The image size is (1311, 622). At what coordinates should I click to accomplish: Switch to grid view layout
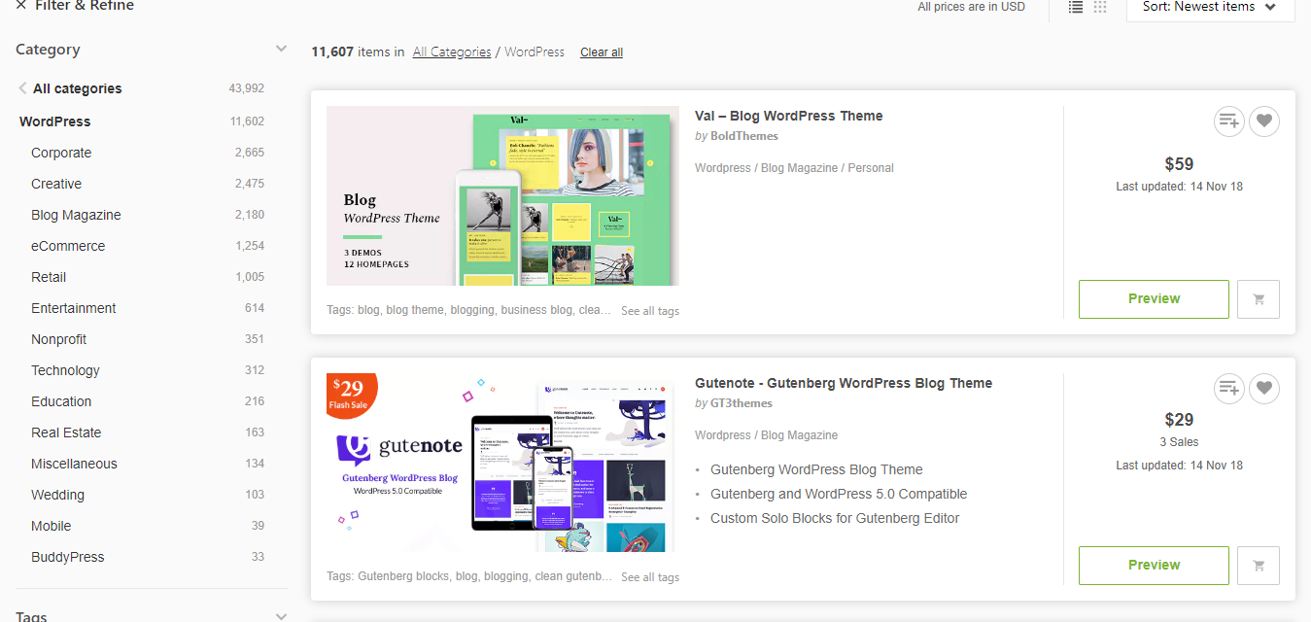click(x=1100, y=7)
